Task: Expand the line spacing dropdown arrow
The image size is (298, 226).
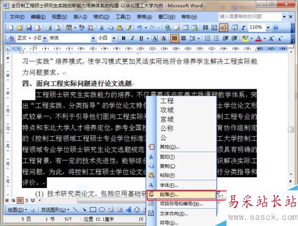Action: tap(198, 39)
